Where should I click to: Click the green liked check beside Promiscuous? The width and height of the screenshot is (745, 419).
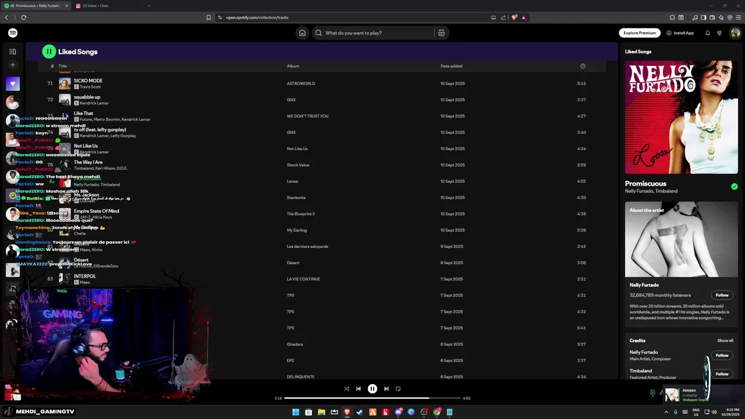coord(735,187)
